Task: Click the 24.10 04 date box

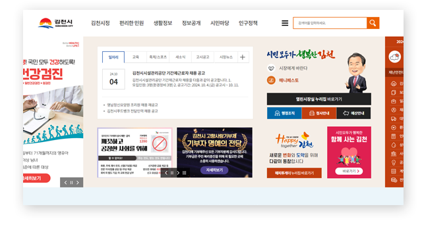Action: click(113, 79)
